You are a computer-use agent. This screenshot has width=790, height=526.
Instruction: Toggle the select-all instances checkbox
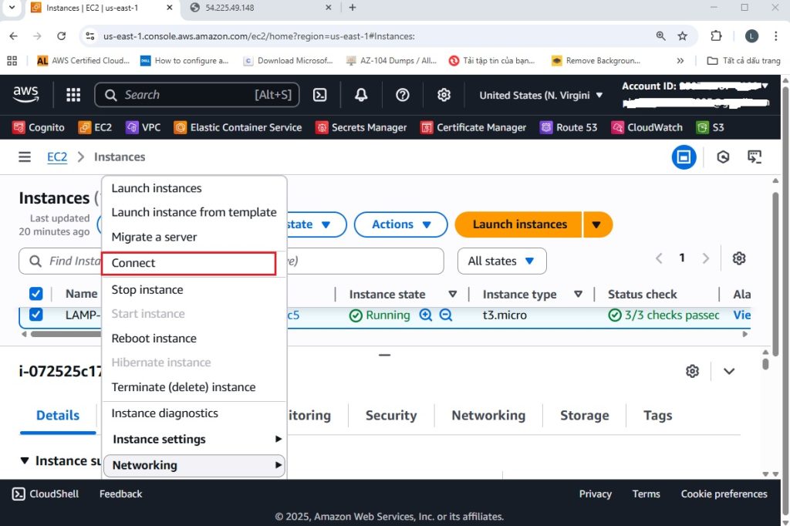[x=35, y=294]
